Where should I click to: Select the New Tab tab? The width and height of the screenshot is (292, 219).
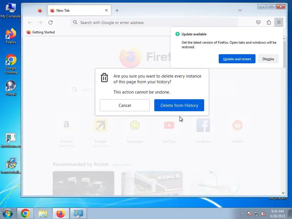[79, 11]
